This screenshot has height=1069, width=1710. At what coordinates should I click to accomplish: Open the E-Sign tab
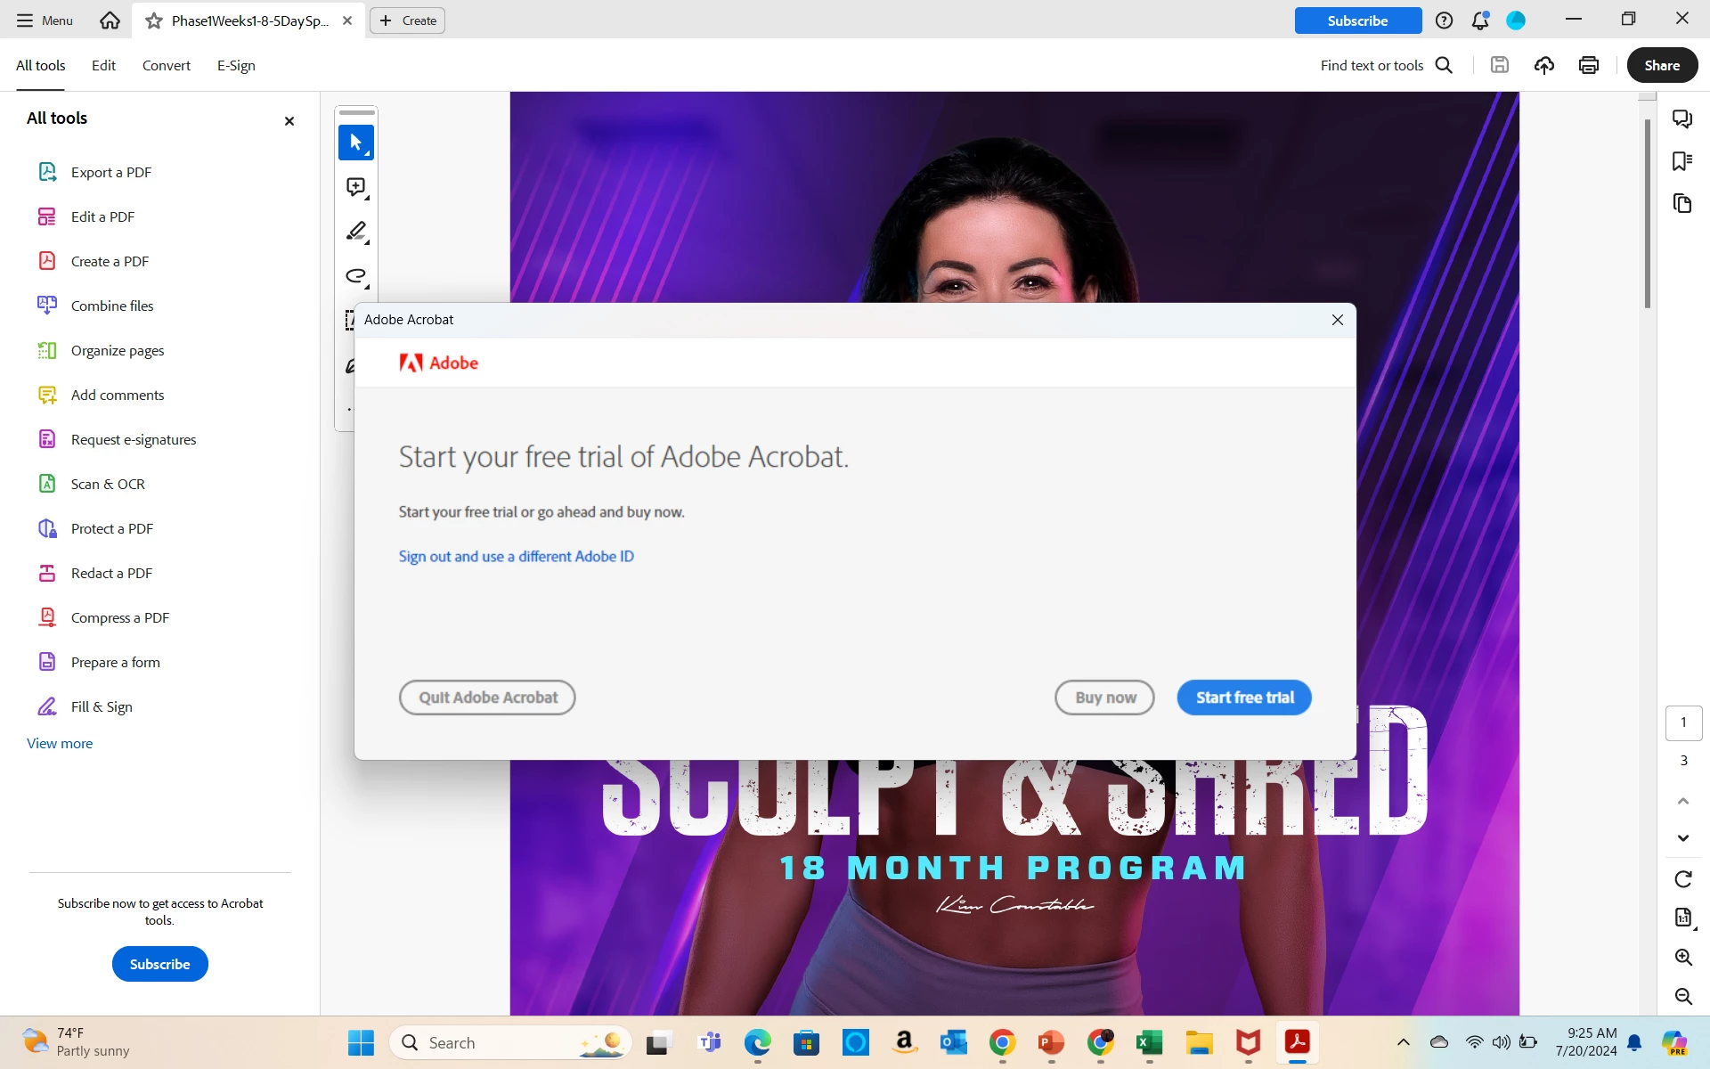pos(236,65)
